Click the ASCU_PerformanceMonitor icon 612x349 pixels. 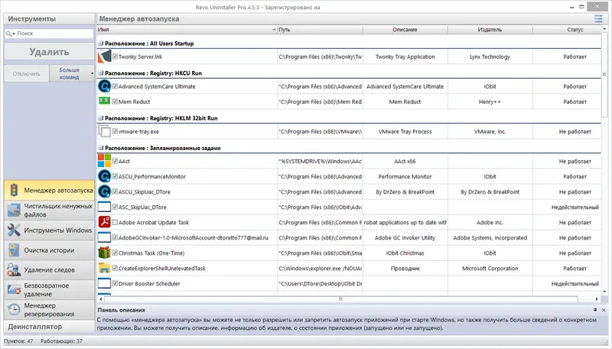pyautogui.click(x=104, y=177)
